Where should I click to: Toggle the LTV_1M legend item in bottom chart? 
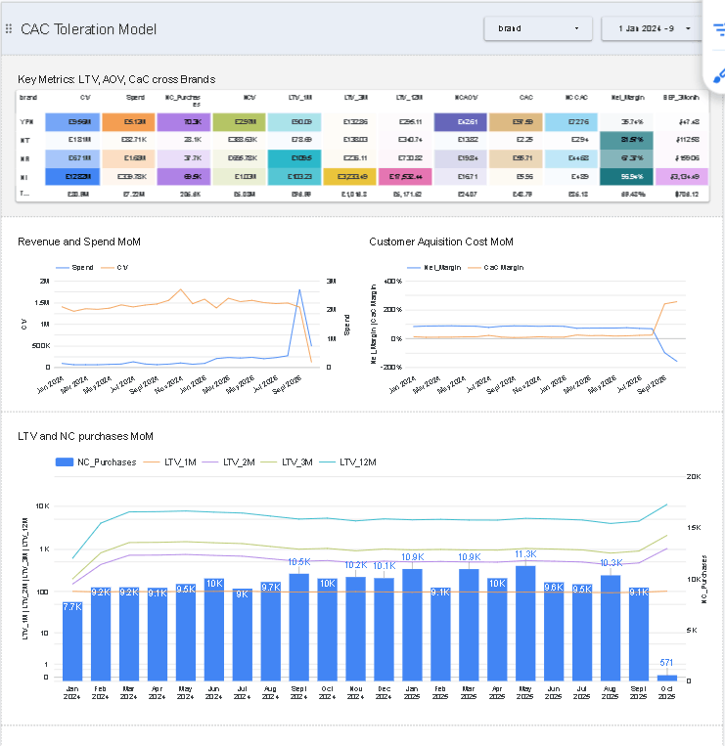coord(170,461)
